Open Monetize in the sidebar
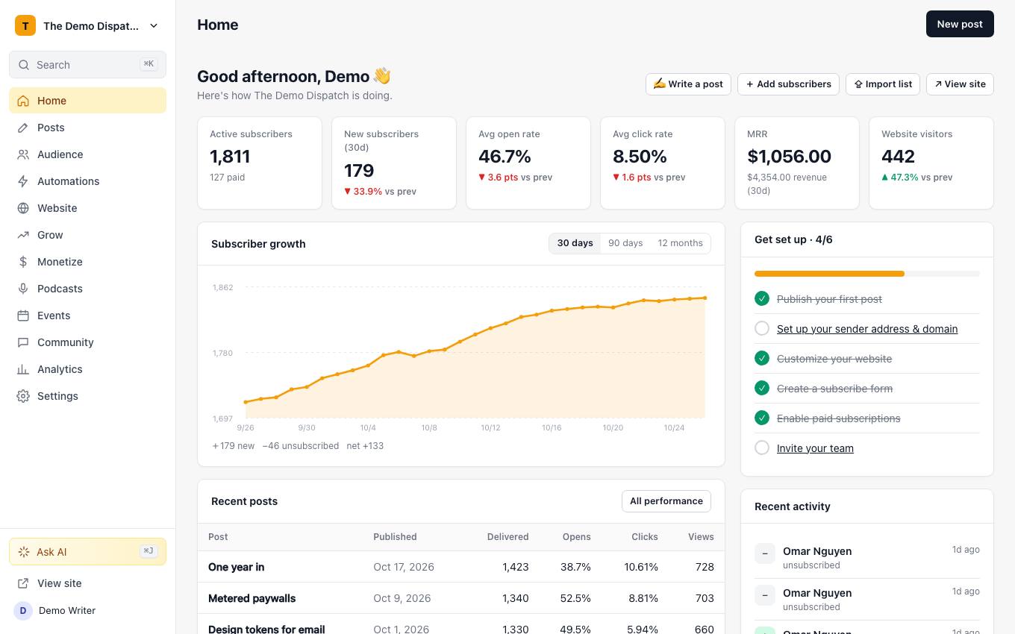 [87, 262]
